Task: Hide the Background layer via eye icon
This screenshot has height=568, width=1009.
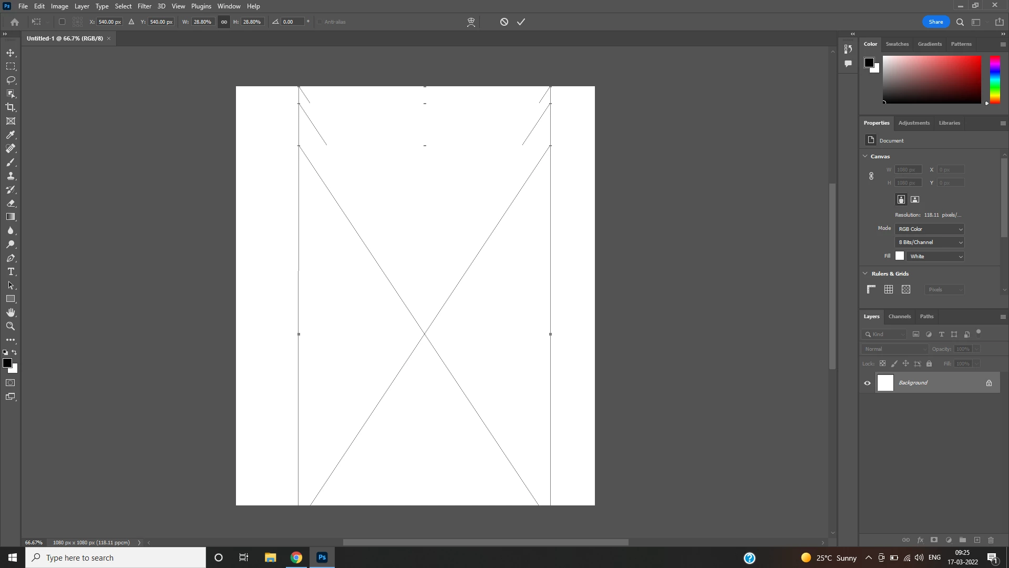Action: pos(867,383)
